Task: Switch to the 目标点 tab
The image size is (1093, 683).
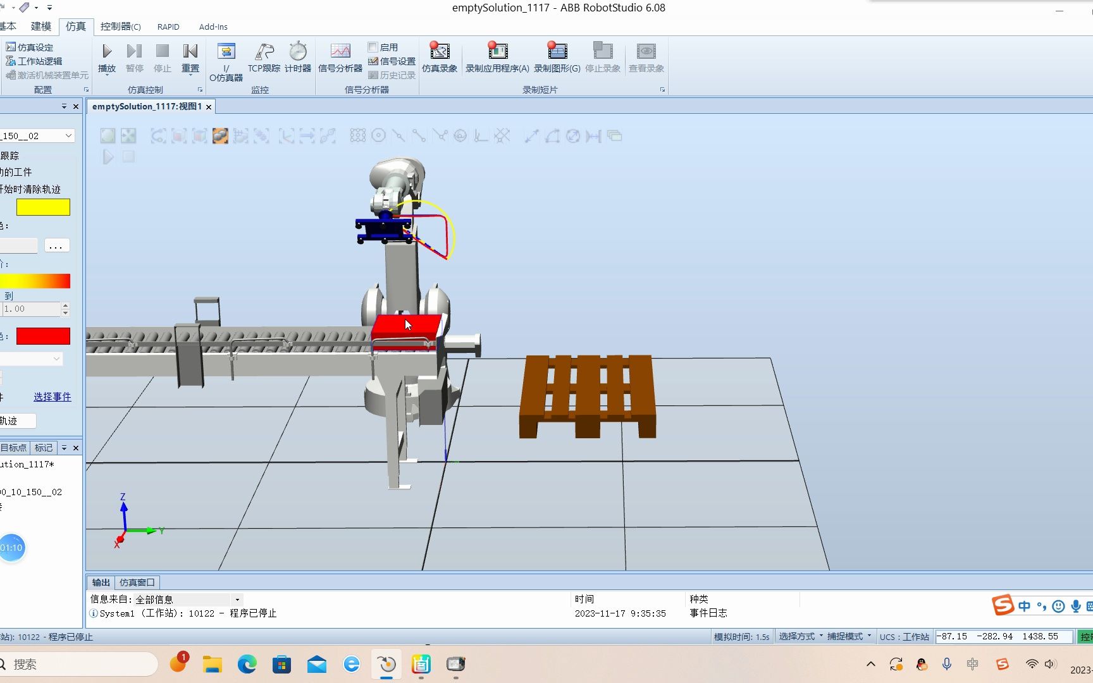Action: (x=15, y=448)
